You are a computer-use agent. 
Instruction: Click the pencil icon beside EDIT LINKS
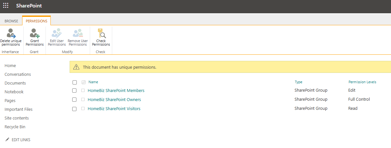7,140
